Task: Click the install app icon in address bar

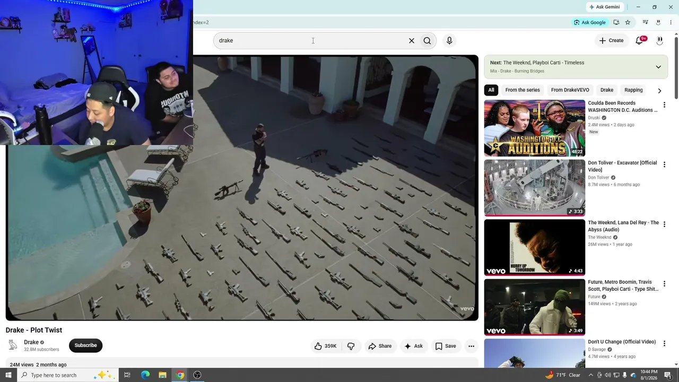Action: coord(616,22)
